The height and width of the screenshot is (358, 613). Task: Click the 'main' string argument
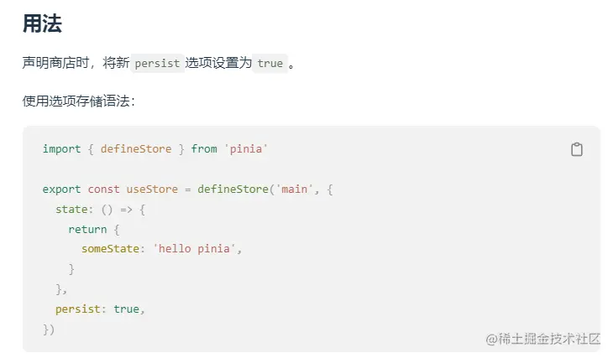coord(294,189)
